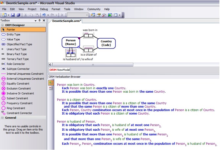Open Solution Explorer from the toolbar

click(93, 15)
